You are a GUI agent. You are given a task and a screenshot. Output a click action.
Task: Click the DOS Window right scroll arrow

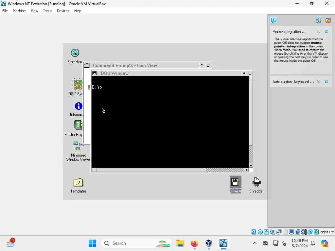click(246, 170)
